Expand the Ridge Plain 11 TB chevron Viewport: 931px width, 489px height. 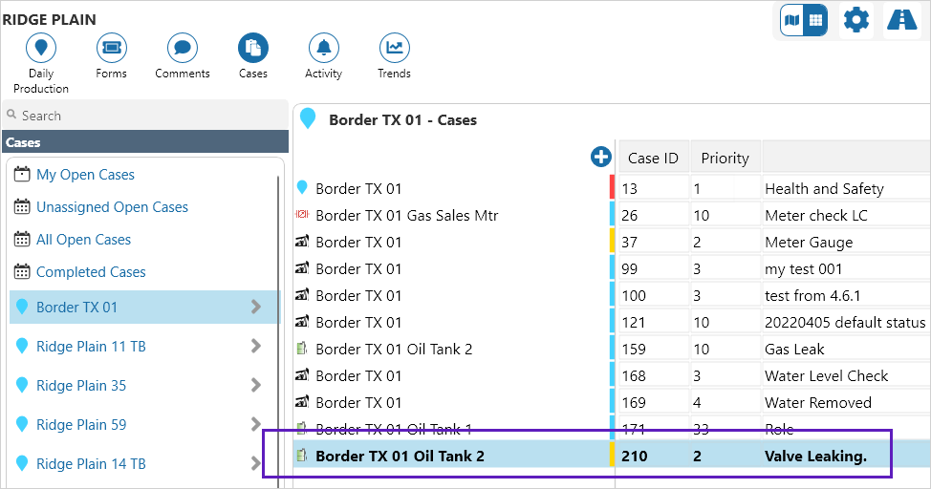255,346
